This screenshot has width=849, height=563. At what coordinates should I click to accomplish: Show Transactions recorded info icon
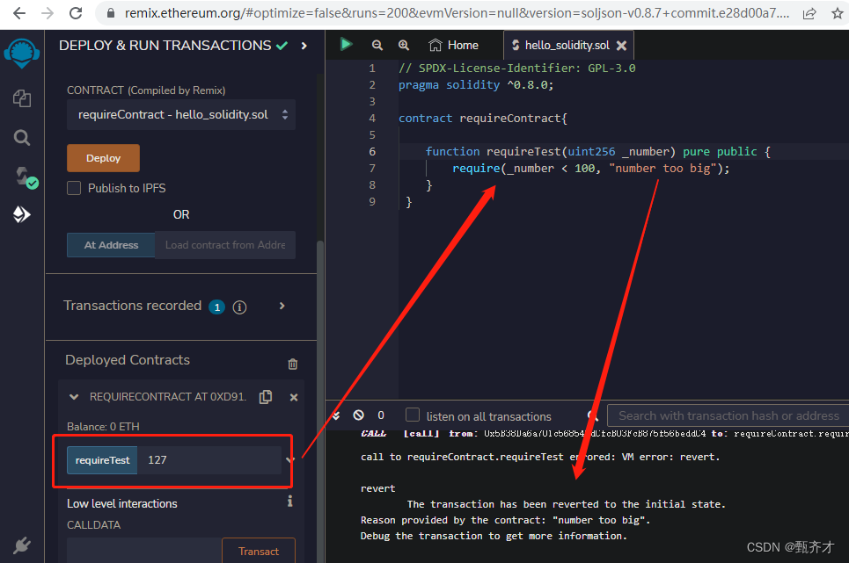click(239, 307)
